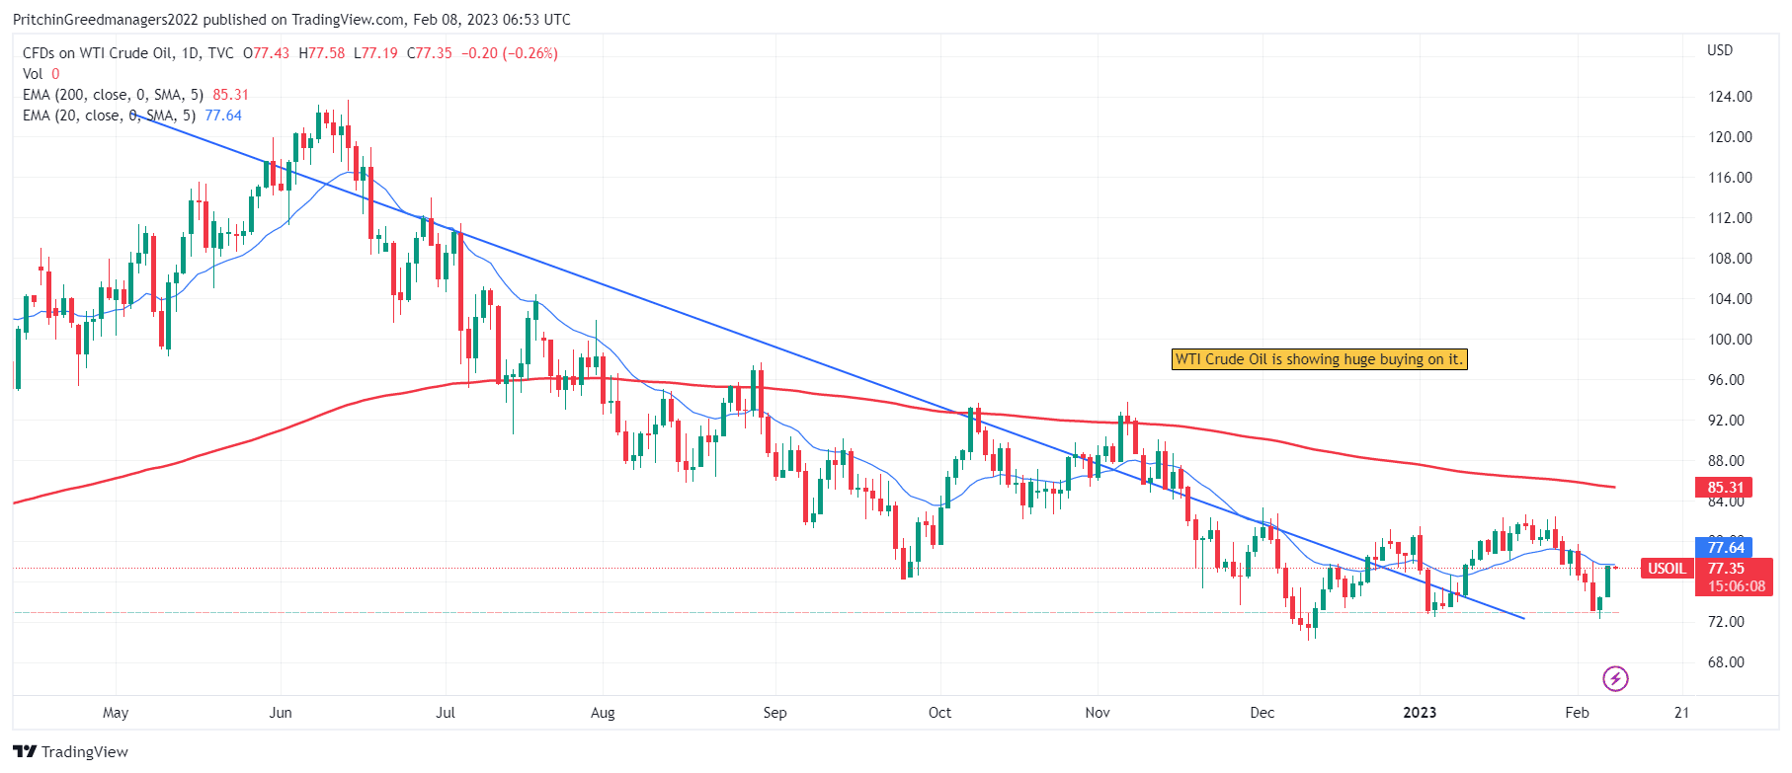Click the 92.00 price scale label
Image resolution: width=1792 pixels, height=773 pixels.
[x=1726, y=421]
